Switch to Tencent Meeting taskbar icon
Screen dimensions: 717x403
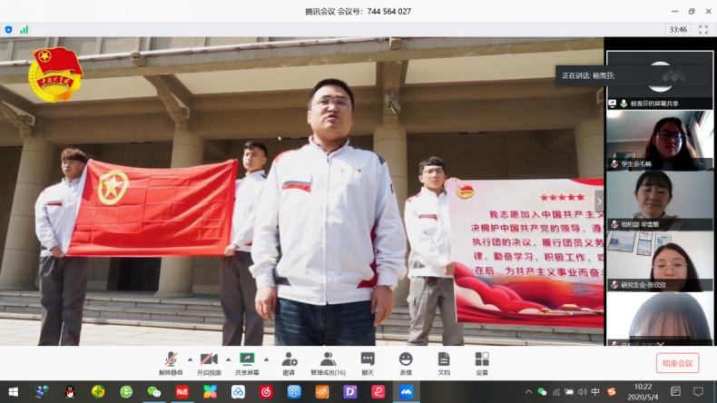tap(406, 392)
